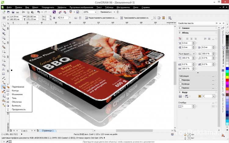Click 'Трассировать растровое из...' button
Viewport: 229px width, 143px height.
[135, 18]
